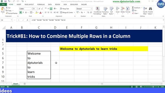
Task: Toggle Bold formatting
Action: point(21,12)
